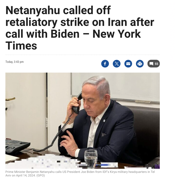Image resolution: width=175 pixels, height=178 pixels.
Task: Click the 55 comments count
Action: (156, 64)
